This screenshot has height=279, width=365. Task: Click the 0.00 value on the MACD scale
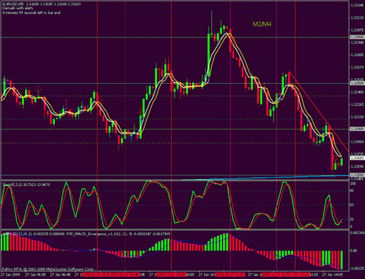(x=353, y=251)
